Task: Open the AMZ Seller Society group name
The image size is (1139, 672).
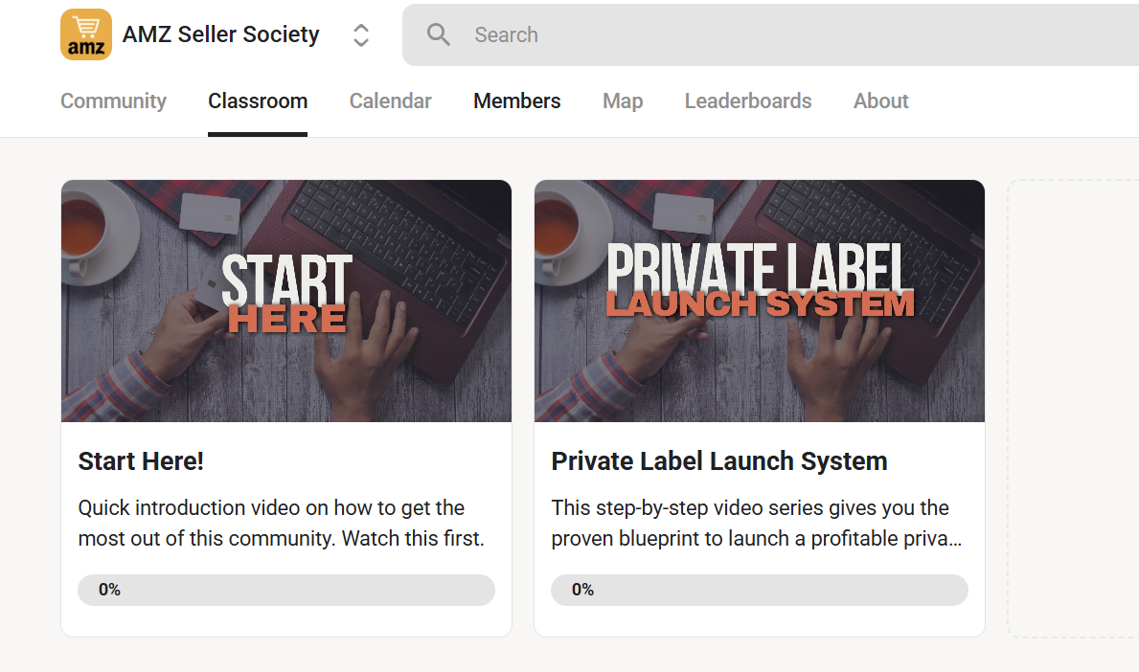Action: 221,34
